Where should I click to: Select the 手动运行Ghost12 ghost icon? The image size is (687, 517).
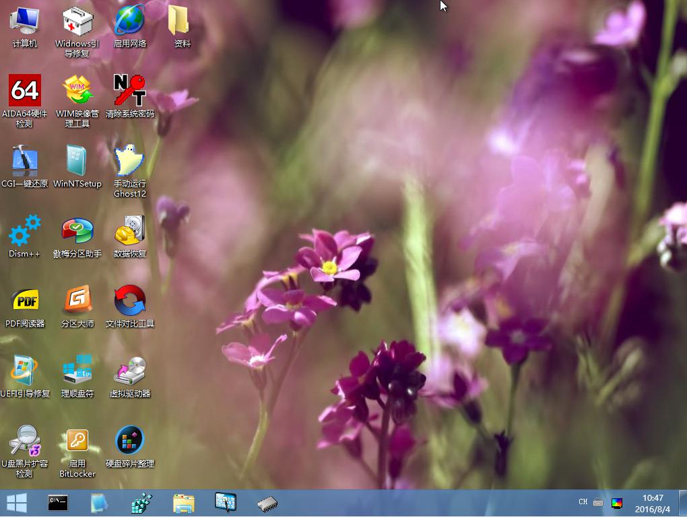click(x=129, y=161)
